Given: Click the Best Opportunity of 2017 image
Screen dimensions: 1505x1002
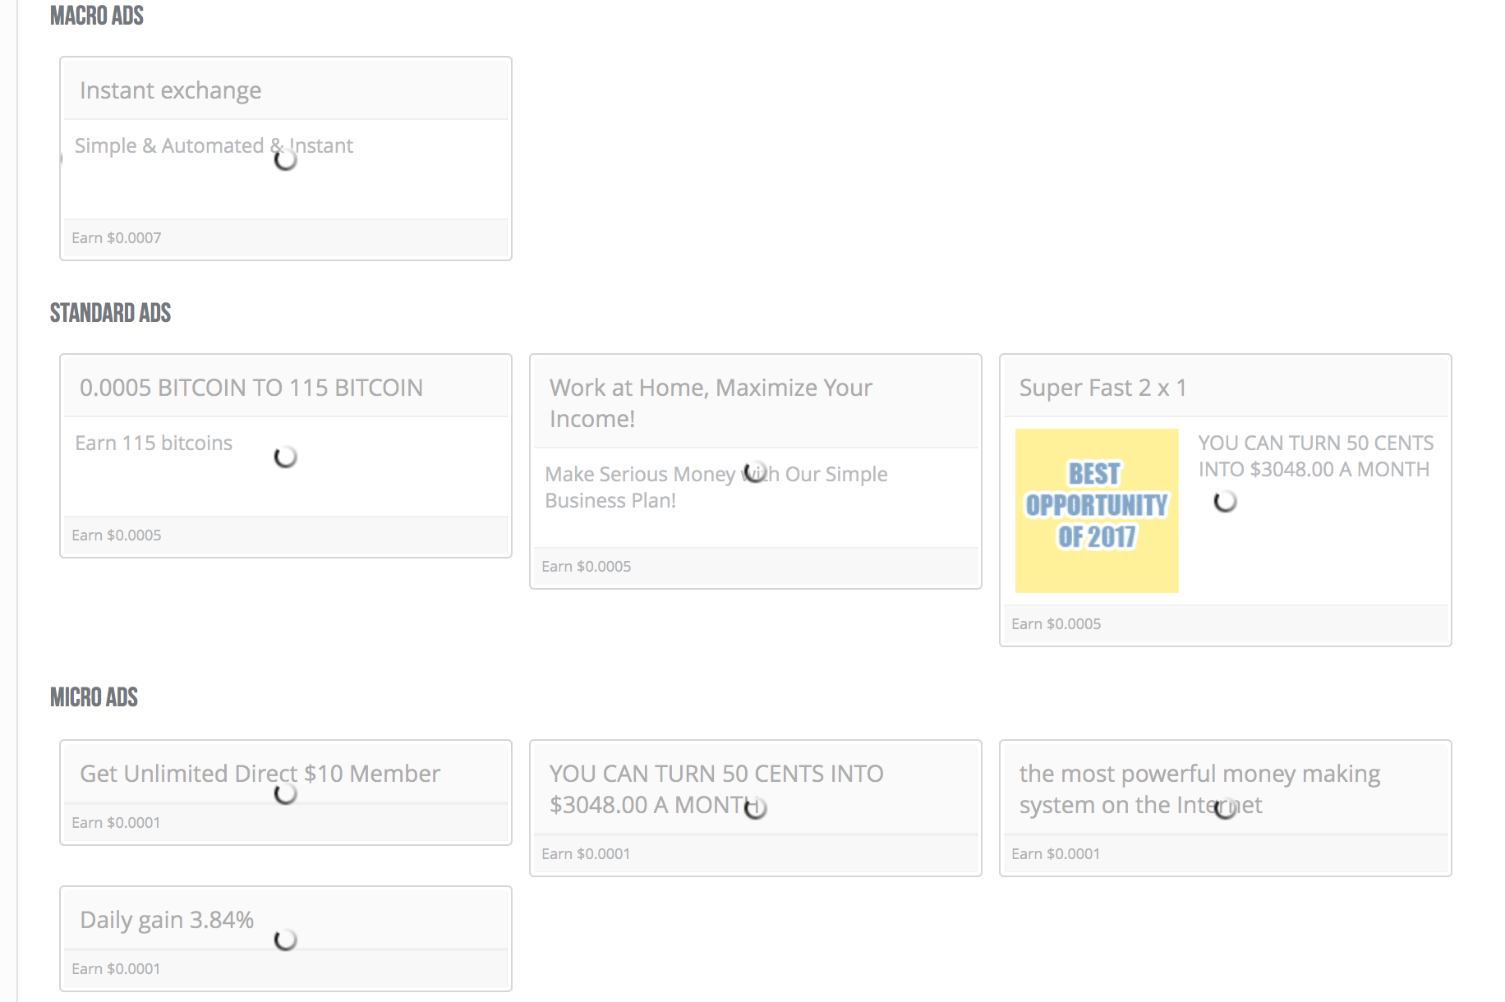Looking at the screenshot, I should tap(1096, 510).
